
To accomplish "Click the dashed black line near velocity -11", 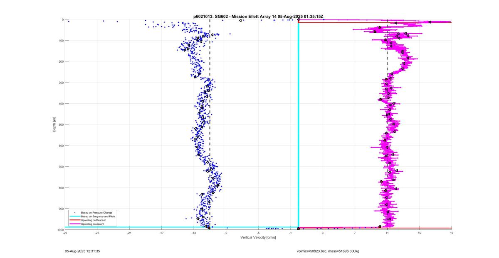I will pyautogui.click(x=210, y=124).
